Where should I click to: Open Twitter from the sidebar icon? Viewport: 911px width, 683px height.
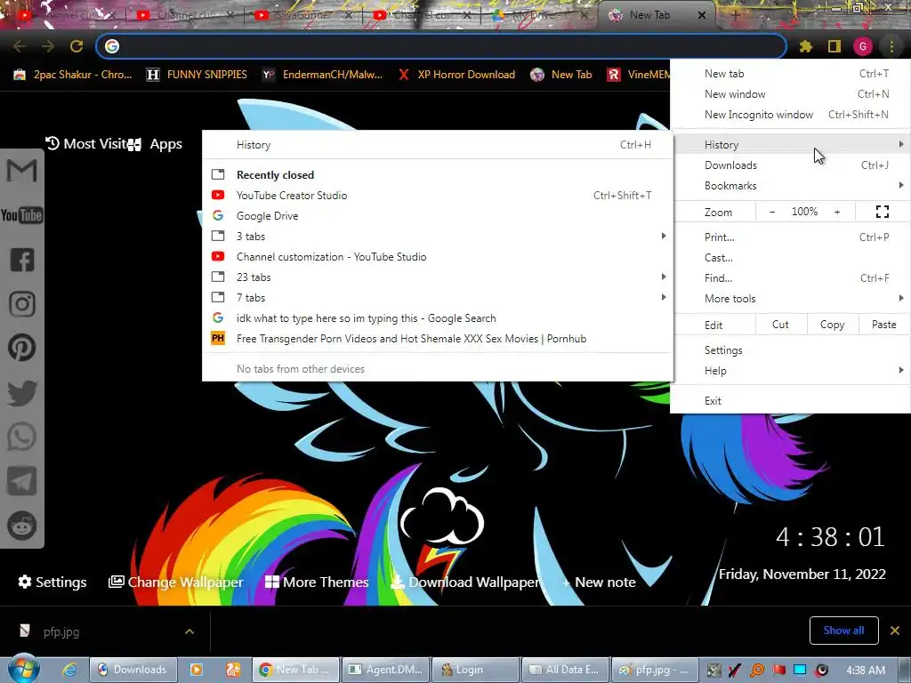[x=22, y=392]
